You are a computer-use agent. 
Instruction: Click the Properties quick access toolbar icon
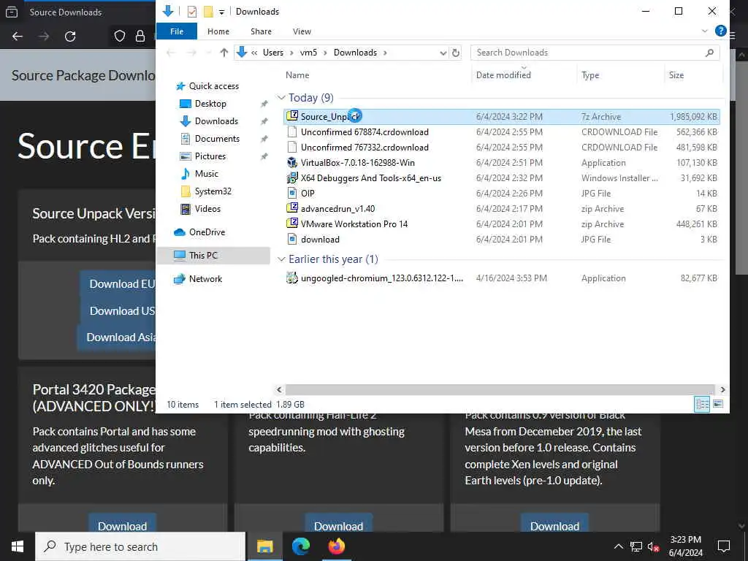click(x=192, y=12)
